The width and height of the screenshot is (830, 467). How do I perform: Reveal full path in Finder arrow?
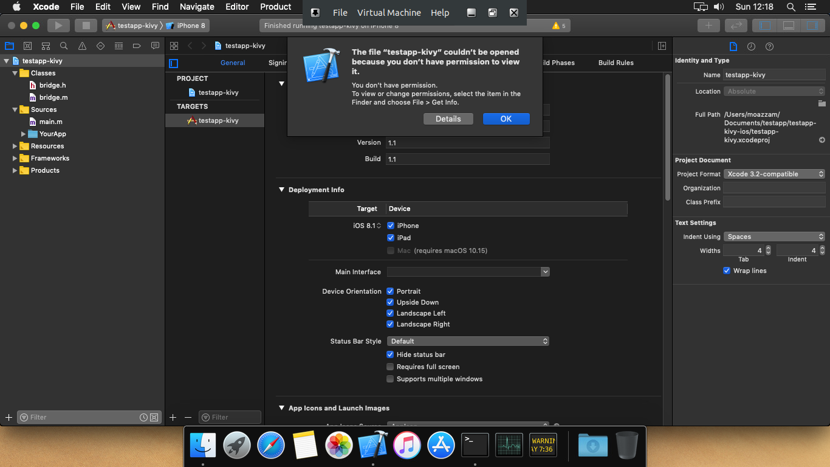[x=821, y=140]
